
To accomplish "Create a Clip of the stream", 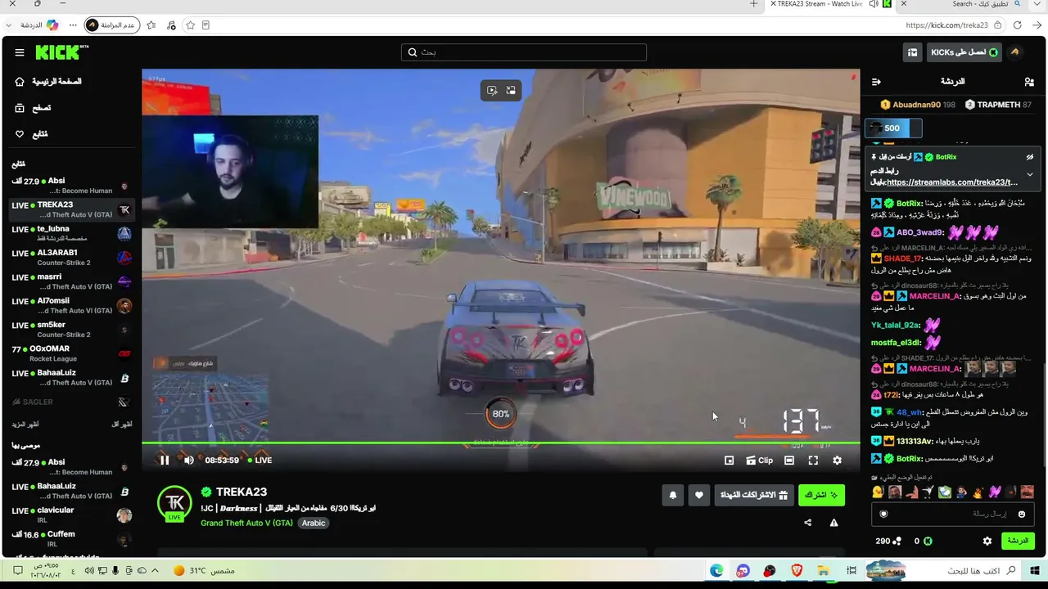I will [759, 461].
